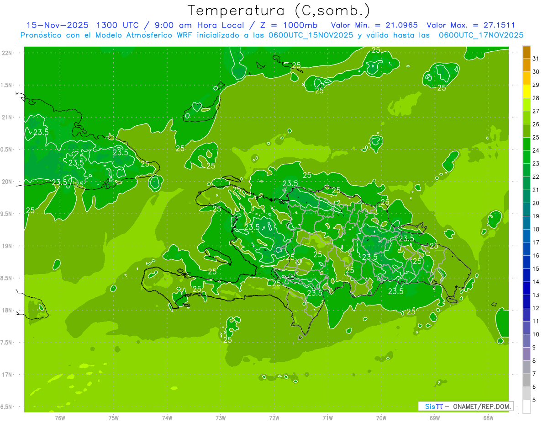Click the '72W' longitude axis label
The image size is (548, 424).
point(274,418)
